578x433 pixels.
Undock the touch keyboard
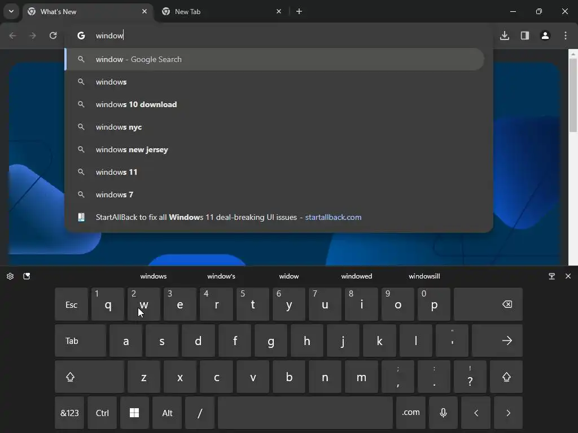click(x=552, y=276)
